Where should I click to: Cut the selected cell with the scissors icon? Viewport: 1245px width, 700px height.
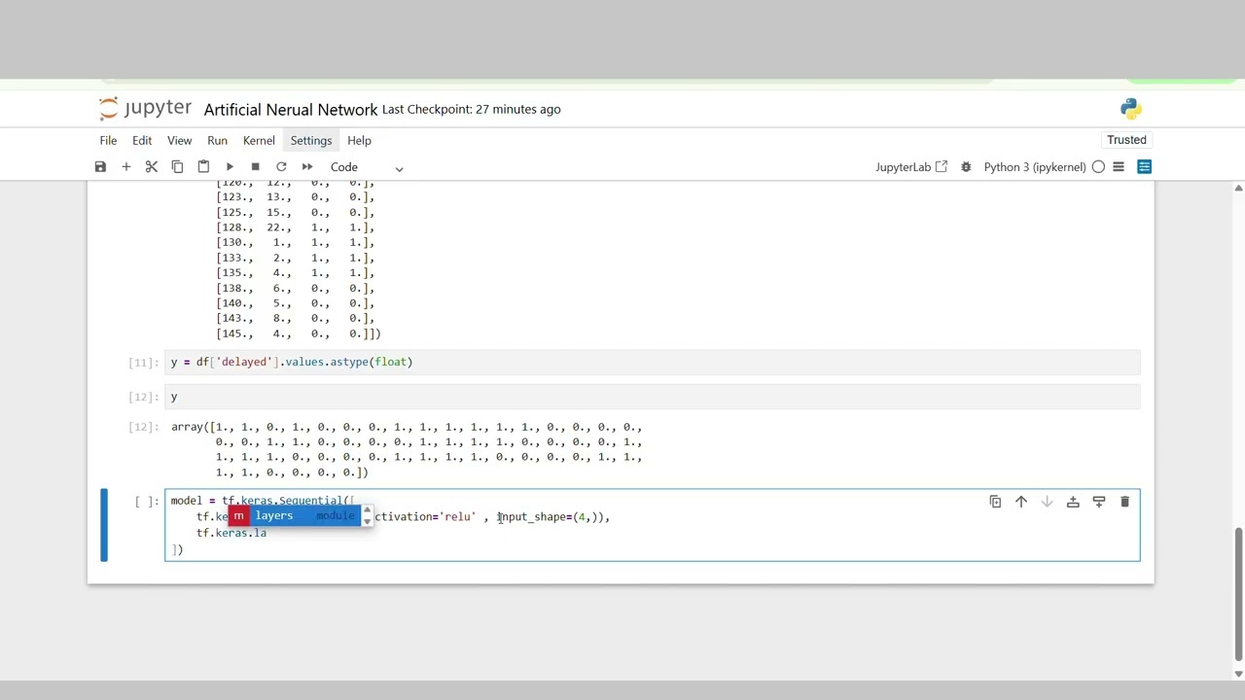pos(152,167)
